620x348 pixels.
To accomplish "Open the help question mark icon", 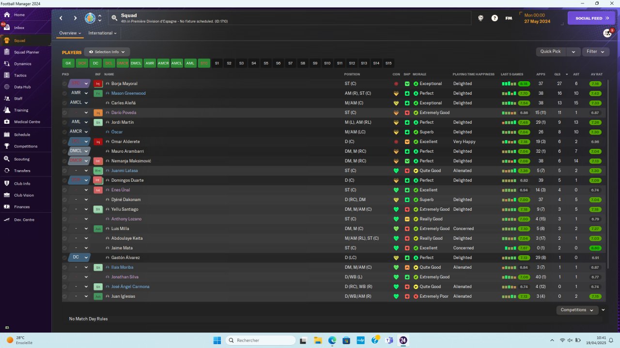I will tap(495, 18).
